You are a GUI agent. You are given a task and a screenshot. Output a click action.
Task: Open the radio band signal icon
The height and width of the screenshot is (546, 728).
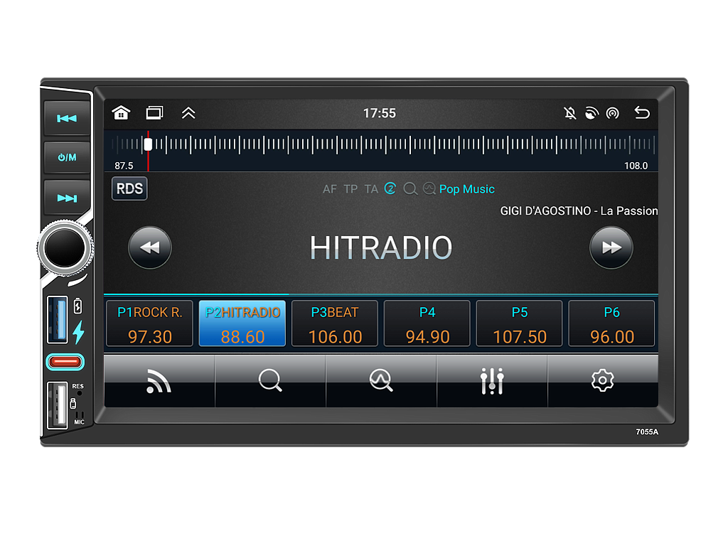click(159, 381)
